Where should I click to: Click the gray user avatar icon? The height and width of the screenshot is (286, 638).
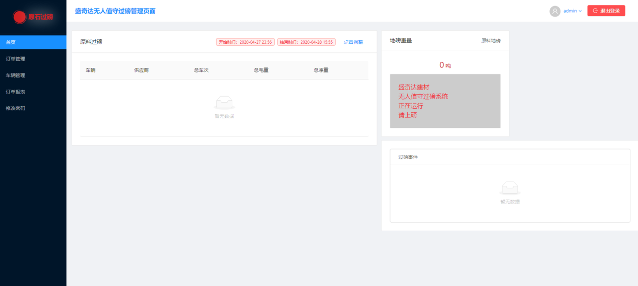click(555, 11)
